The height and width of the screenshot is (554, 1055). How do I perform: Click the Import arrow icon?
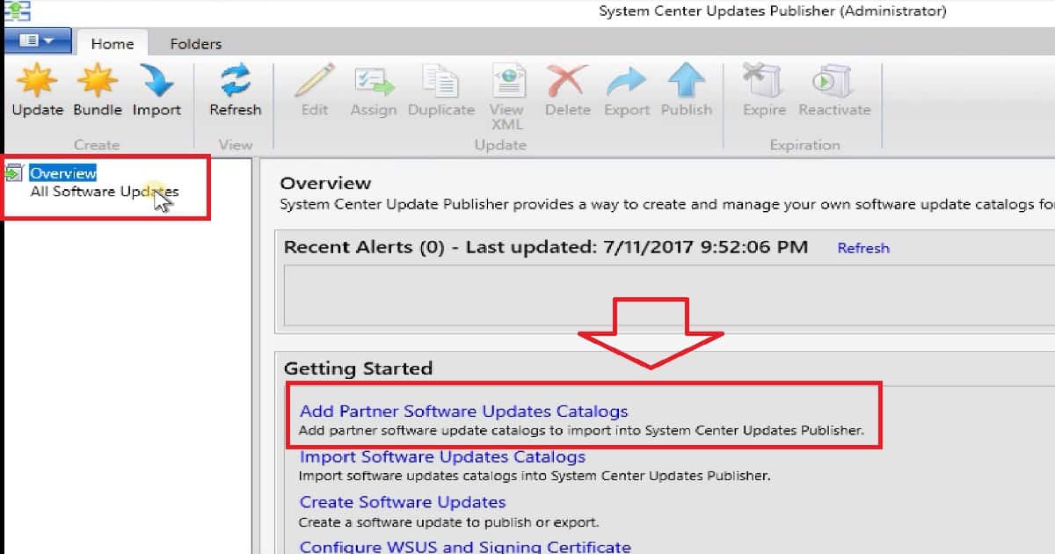point(156,81)
